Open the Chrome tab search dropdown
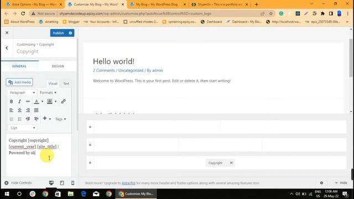The width and height of the screenshot is (354, 199). [x=311, y=4]
